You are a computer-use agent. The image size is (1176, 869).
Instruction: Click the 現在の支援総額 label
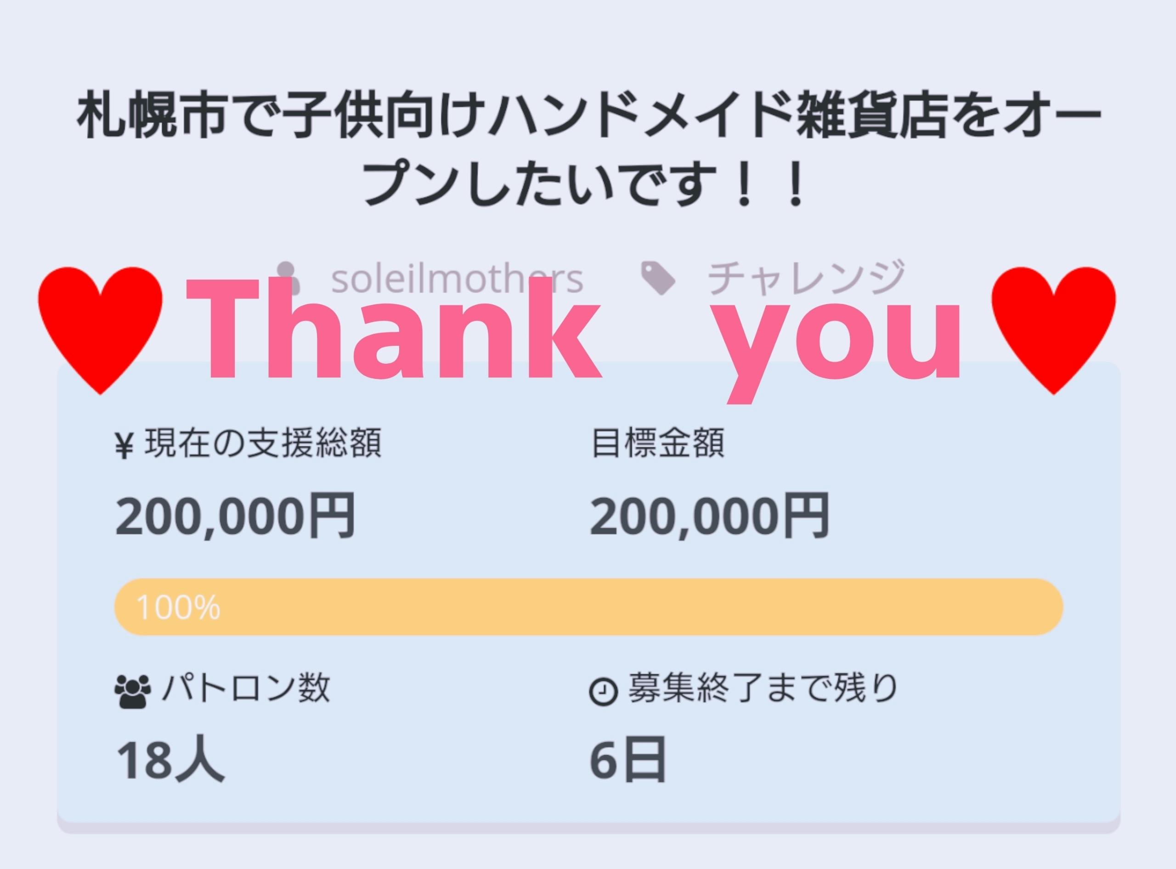pos(262,443)
